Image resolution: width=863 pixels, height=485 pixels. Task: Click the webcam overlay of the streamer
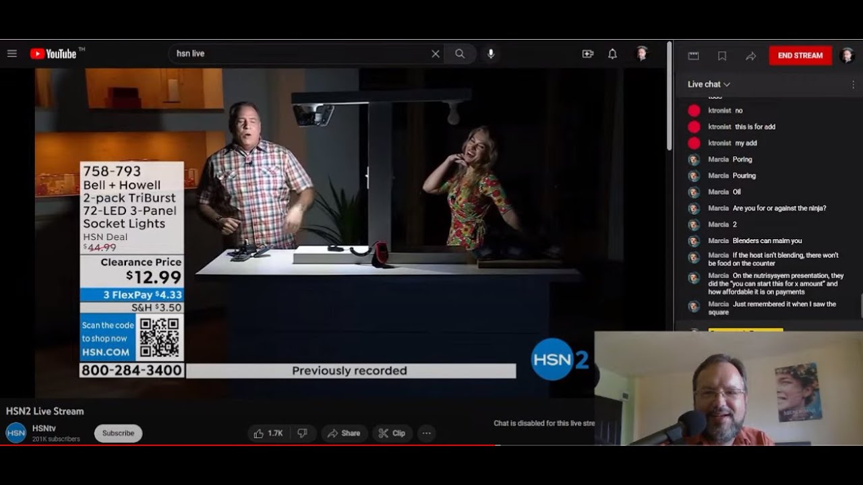pyautogui.click(x=728, y=388)
